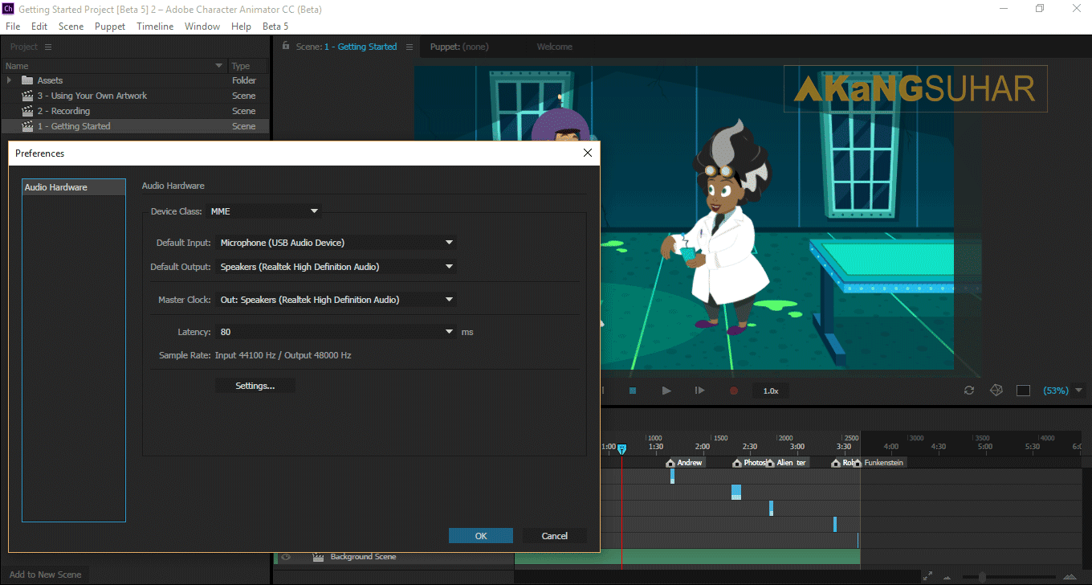Click the Alien marker on the timeline

coord(787,463)
